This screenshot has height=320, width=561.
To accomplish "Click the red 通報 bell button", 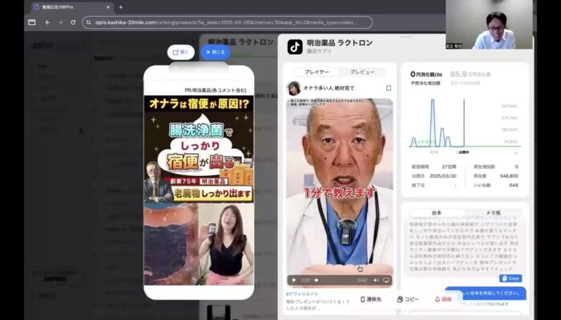I will [x=443, y=299].
